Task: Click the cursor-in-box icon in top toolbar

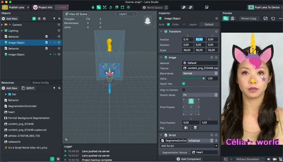Action: [207, 8]
